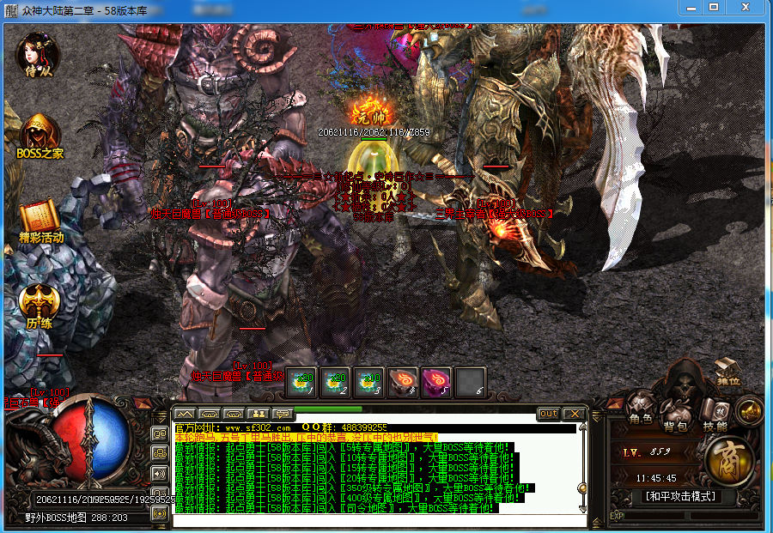The width and height of the screenshot is (773, 533).
Task: Open the 商 shop golden orb
Action: [x=728, y=462]
